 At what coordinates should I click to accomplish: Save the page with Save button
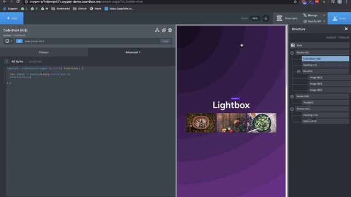pos(339,18)
